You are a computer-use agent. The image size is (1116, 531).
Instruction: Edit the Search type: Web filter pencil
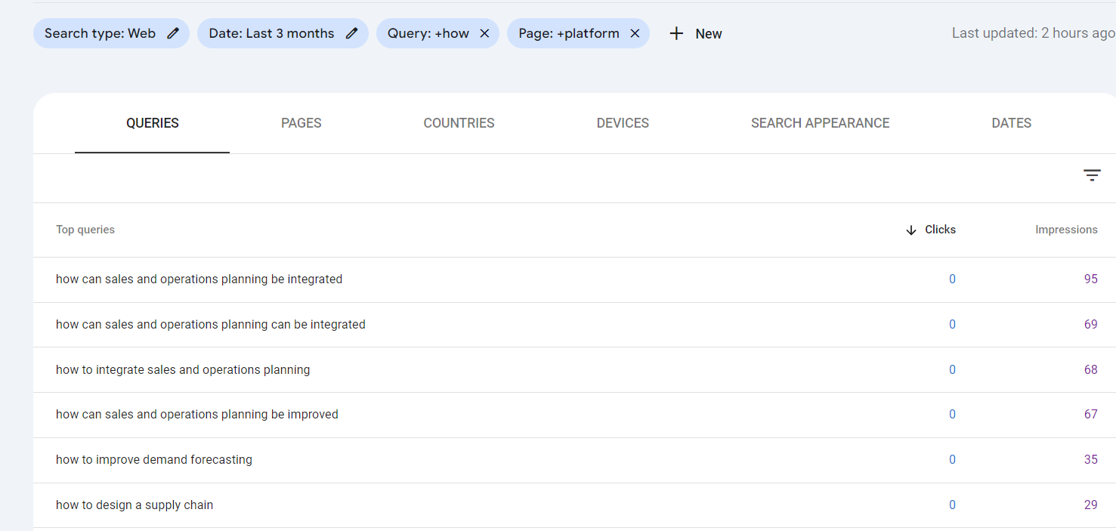click(173, 33)
